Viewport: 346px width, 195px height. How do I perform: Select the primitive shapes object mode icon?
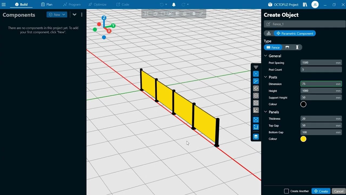pos(269,33)
